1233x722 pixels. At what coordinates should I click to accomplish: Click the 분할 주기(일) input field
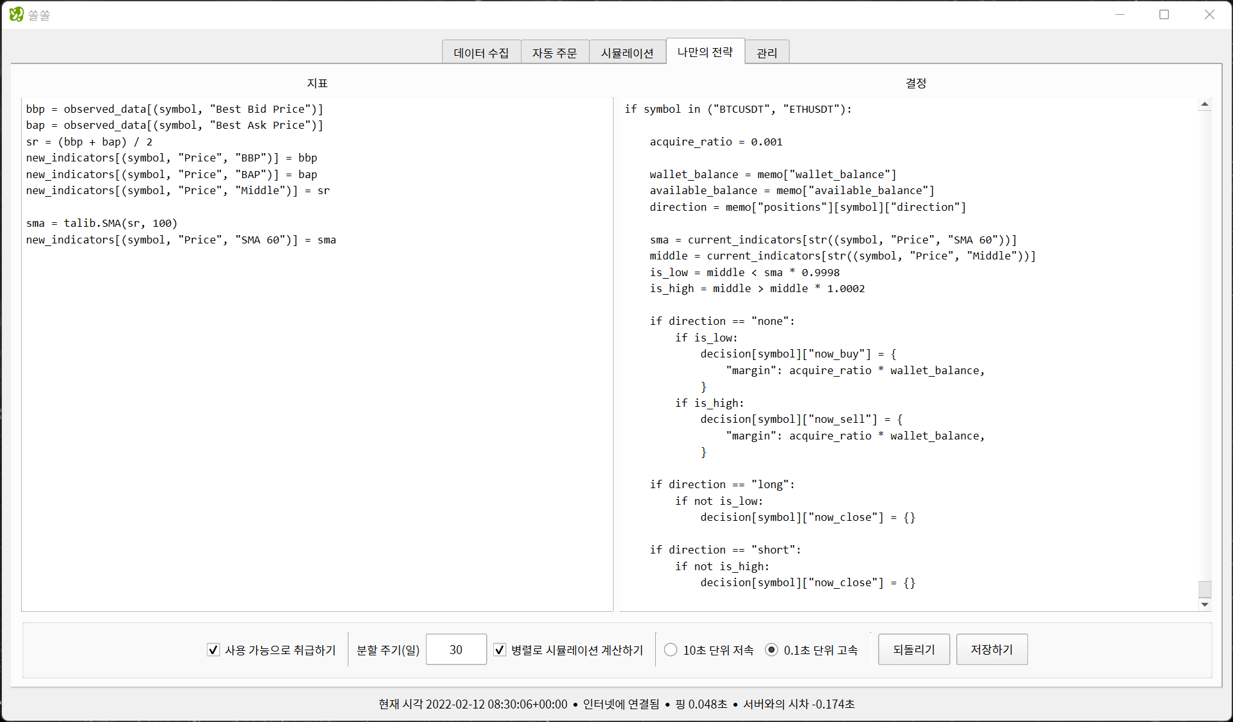pyautogui.click(x=455, y=650)
